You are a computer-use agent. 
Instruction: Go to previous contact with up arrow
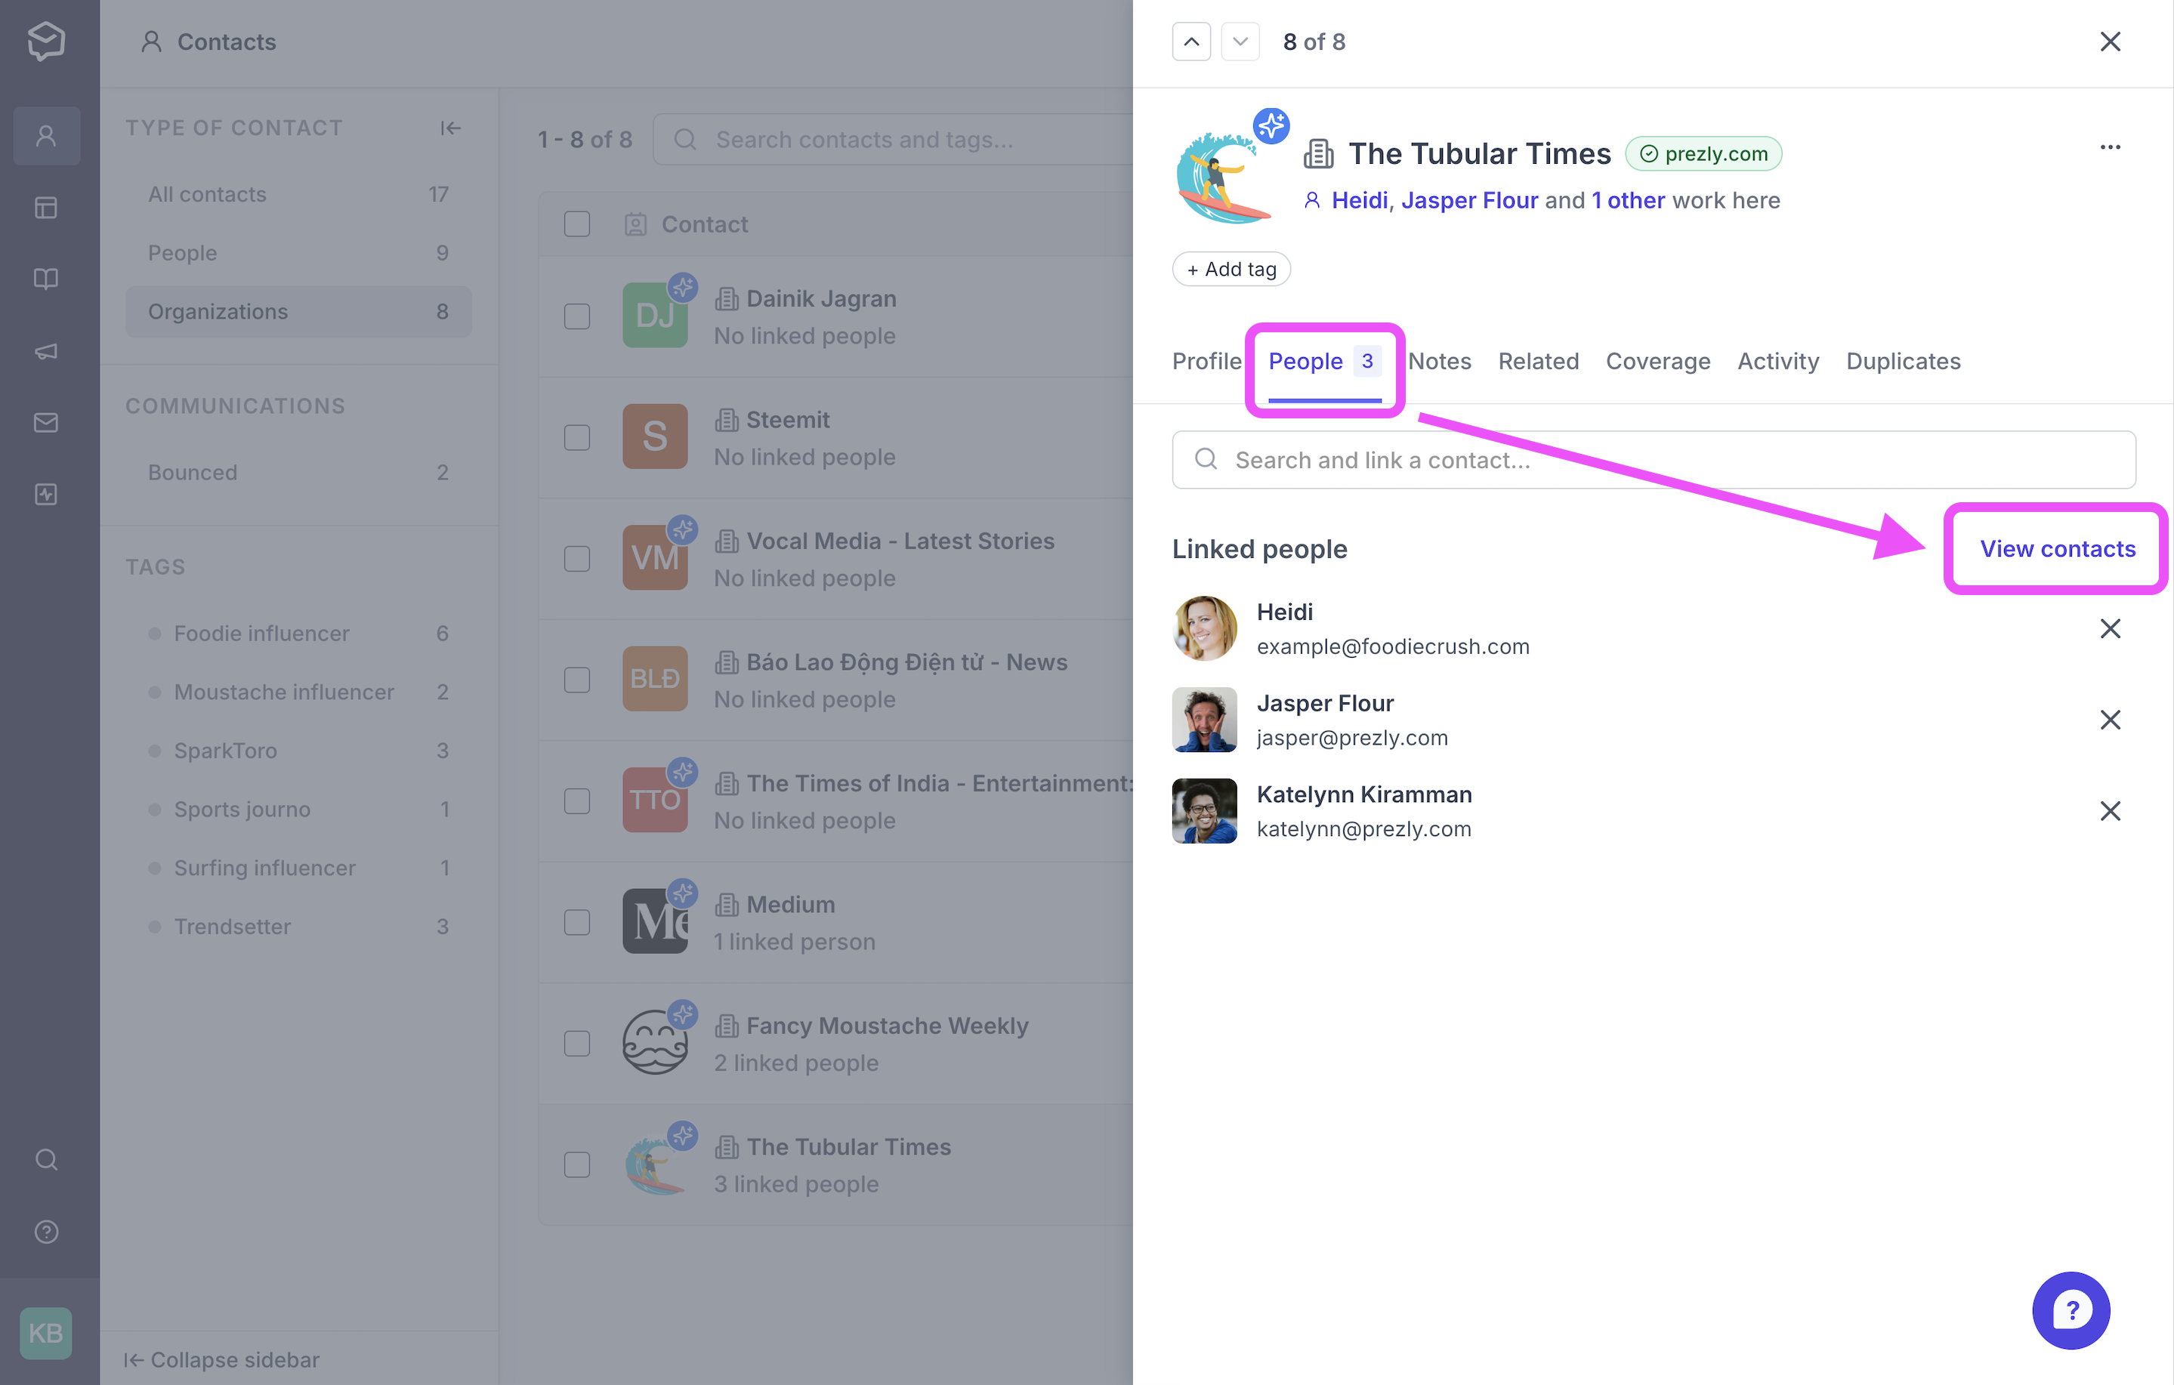tap(1190, 42)
